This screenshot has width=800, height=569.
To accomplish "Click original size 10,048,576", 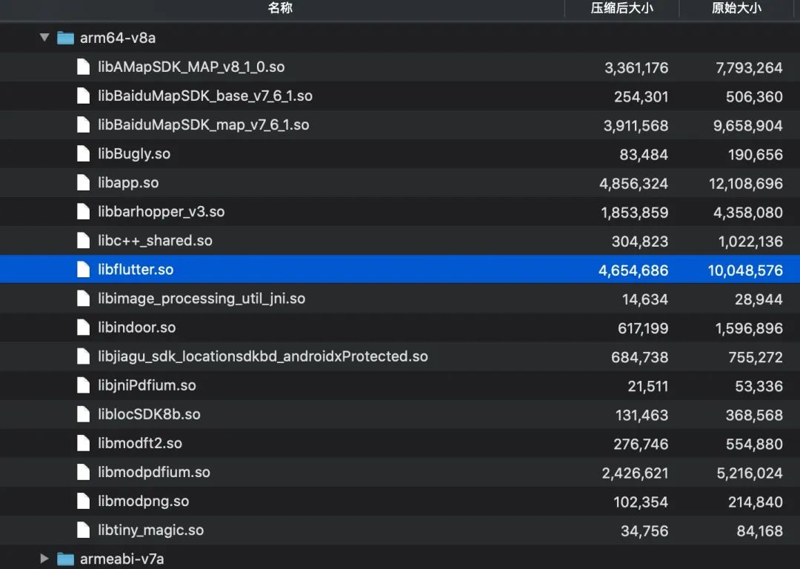I will coord(745,270).
